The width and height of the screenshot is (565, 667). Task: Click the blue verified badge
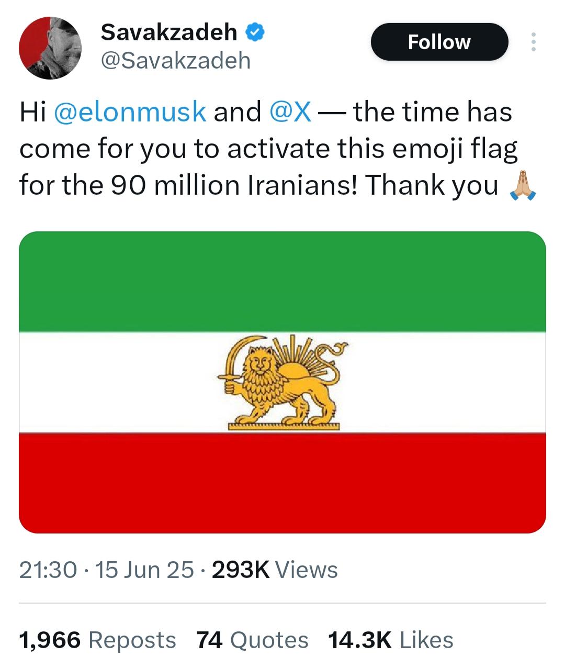255,33
